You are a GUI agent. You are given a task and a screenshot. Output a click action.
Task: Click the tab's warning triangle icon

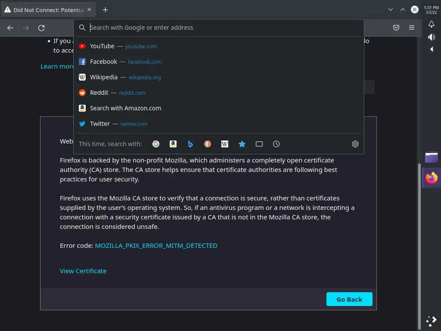8,10
